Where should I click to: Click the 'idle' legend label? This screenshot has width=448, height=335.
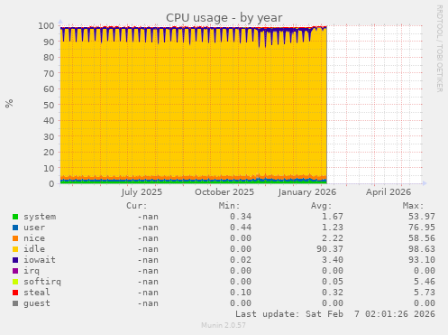34,249
